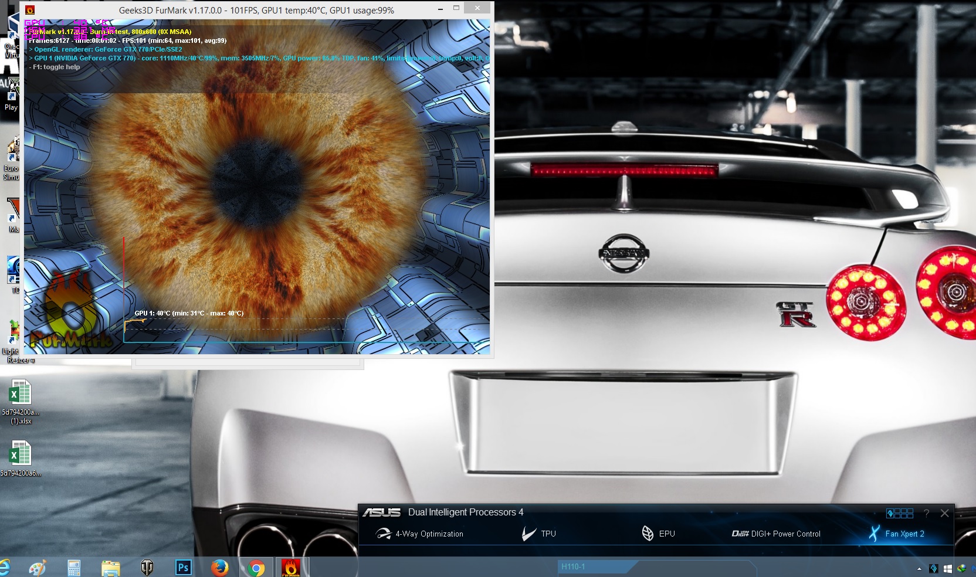Screen dimensions: 976x577
Task: Click the 'GPU 1: 40°C' temperature graph label
Action: coord(189,313)
